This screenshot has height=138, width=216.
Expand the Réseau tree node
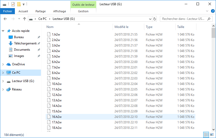click(x=3, y=89)
